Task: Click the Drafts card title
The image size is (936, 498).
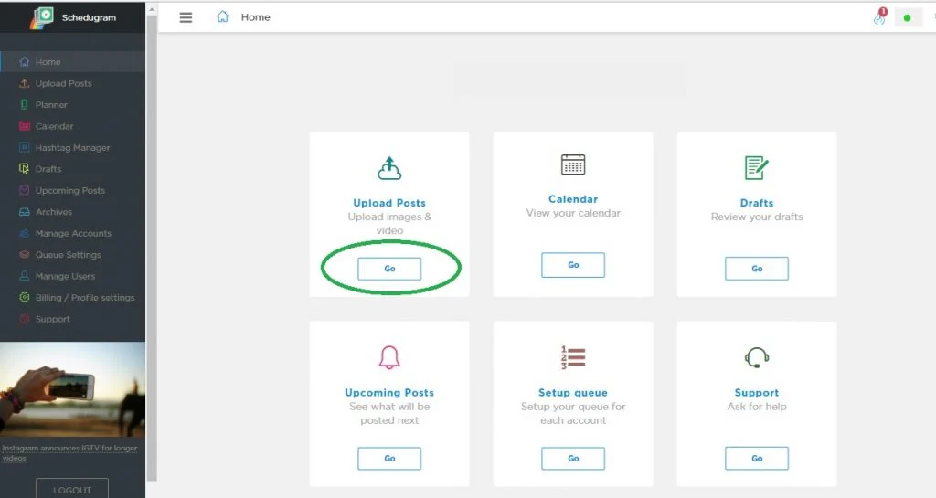Action: [756, 203]
